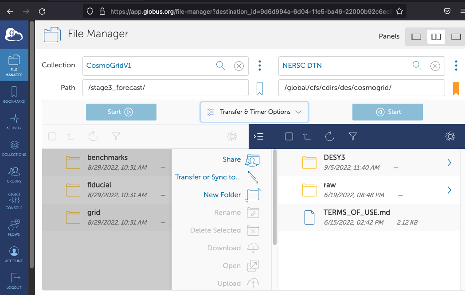Go up one folder in left panel
Screen dimensions: 465x295
coord(70,136)
